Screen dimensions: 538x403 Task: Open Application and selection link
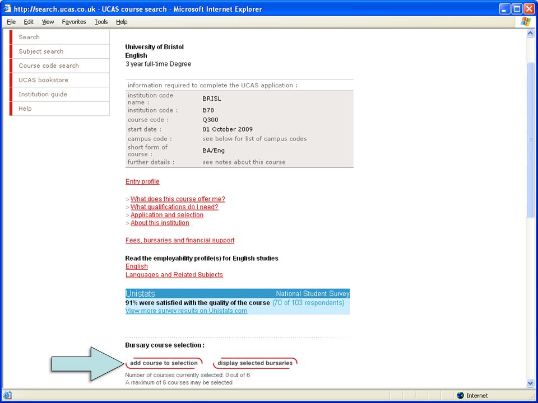pyautogui.click(x=167, y=215)
